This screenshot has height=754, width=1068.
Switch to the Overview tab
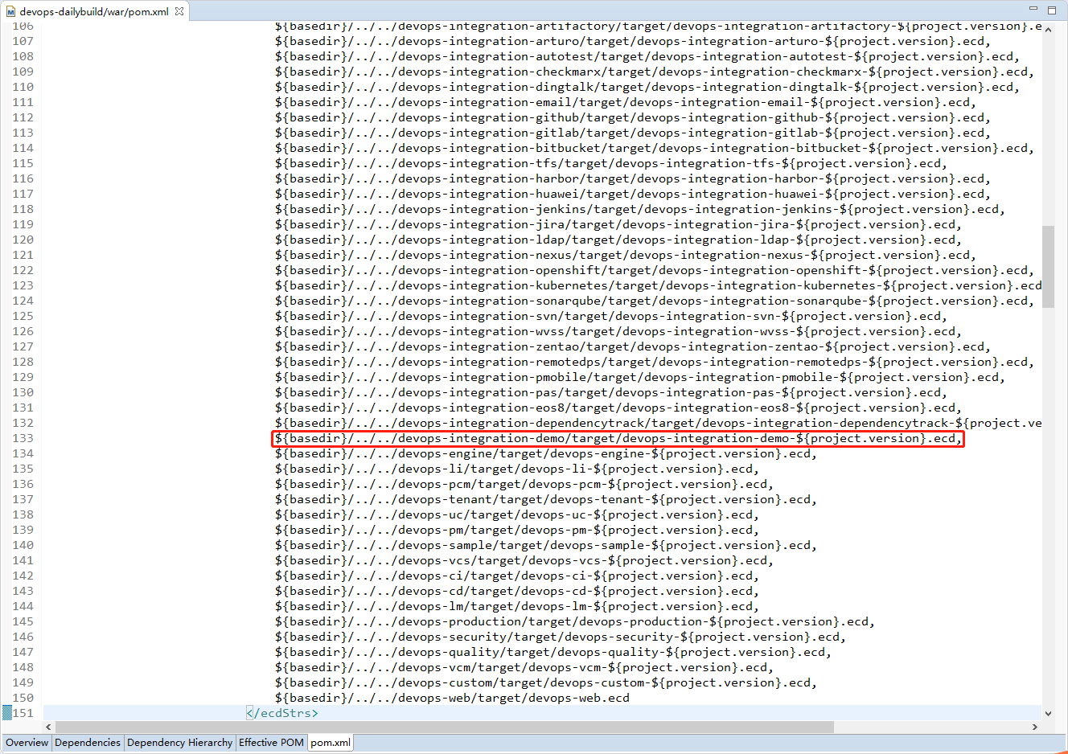(27, 743)
